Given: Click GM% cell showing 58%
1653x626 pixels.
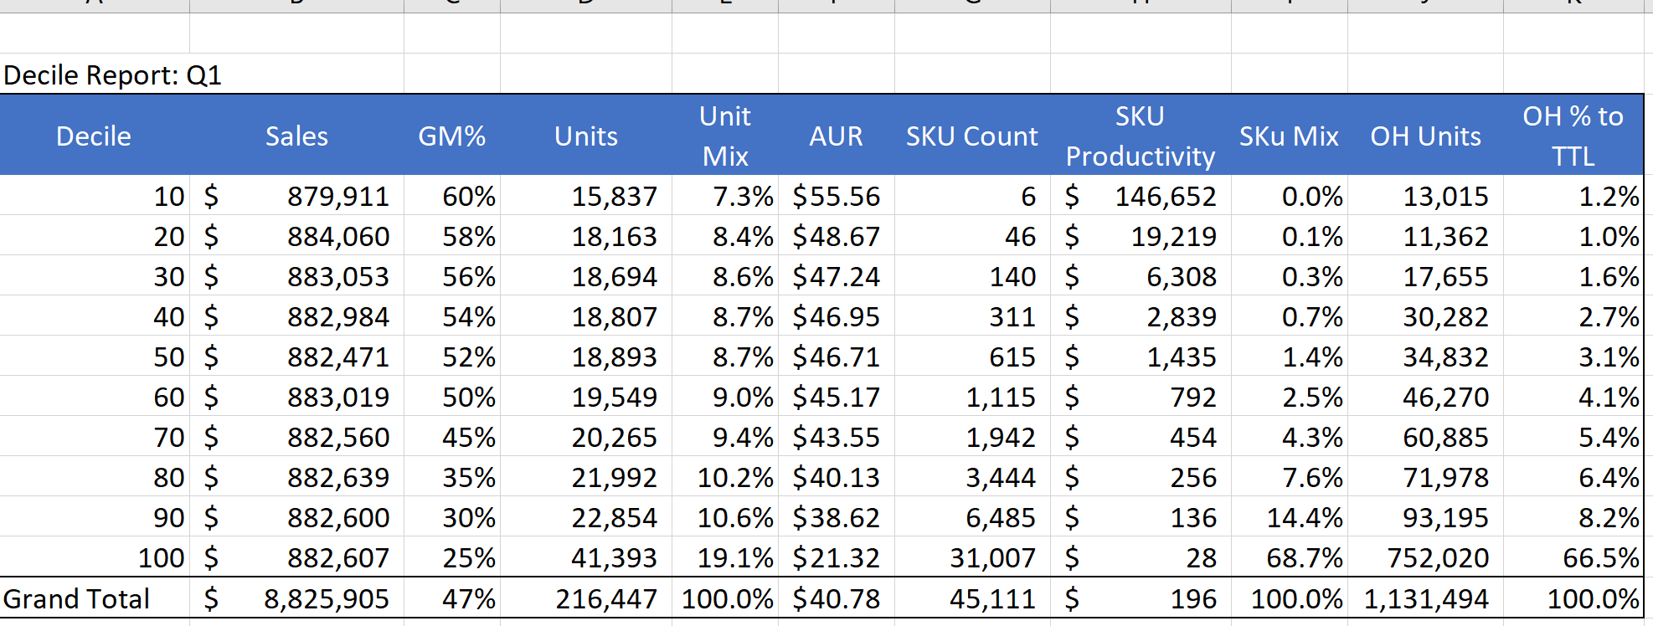Looking at the screenshot, I should (x=452, y=236).
